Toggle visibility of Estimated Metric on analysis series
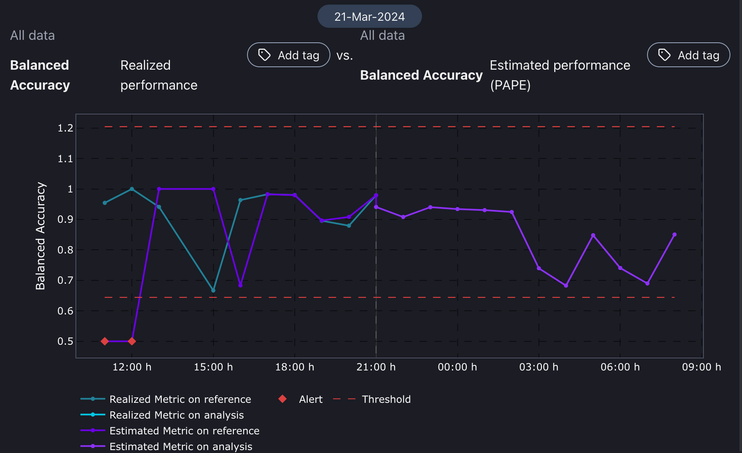The image size is (742, 453). (x=181, y=446)
